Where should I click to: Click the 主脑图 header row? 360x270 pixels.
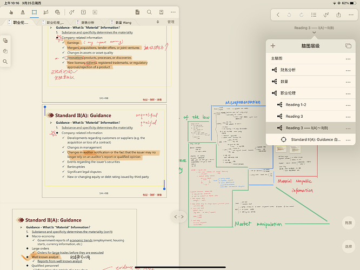(x=310, y=58)
